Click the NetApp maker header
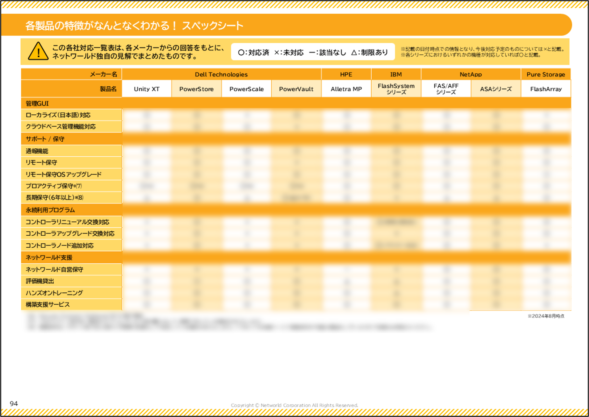589x417 pixels. click(x=471, y=74)
